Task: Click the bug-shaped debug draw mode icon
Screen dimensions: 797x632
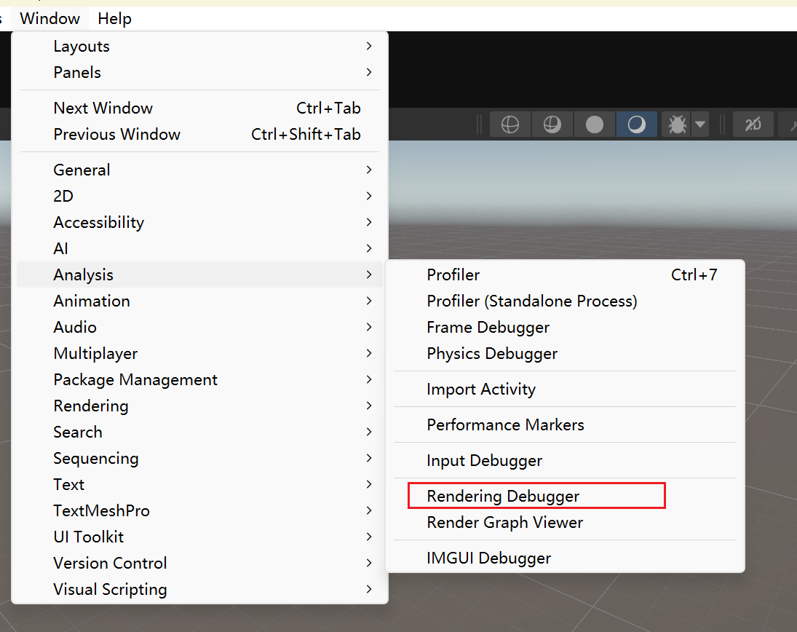Action: tap(677, 125)
